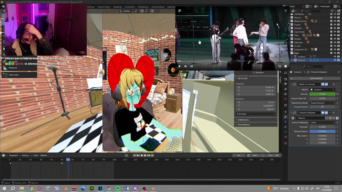Open the Keying timeline menu
The image size is (342, 192).
pyautogui.click(x=26, y=155)
